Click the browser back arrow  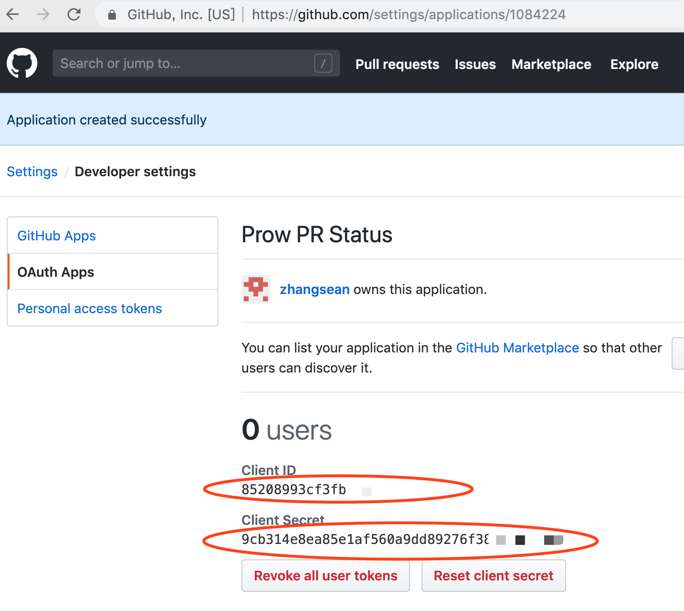tap(13, 14)
